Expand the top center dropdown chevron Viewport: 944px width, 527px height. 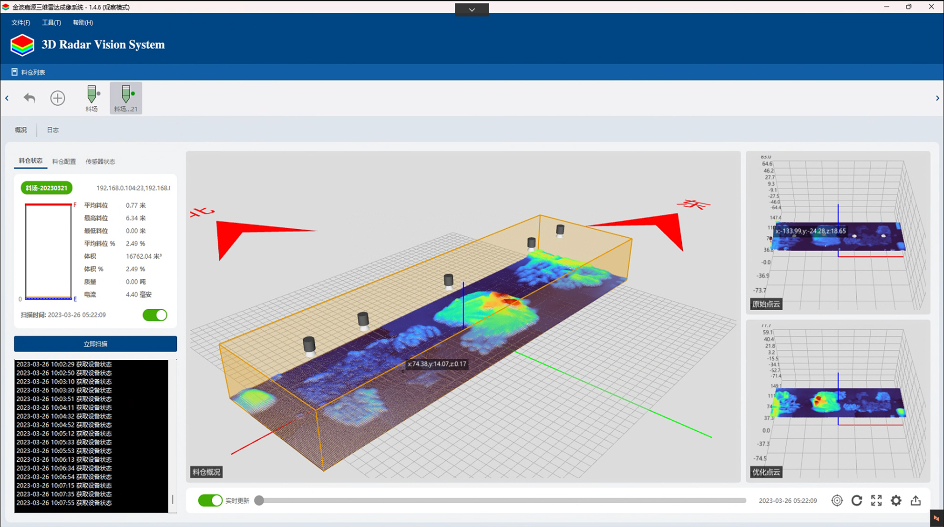tap(472, 10)
